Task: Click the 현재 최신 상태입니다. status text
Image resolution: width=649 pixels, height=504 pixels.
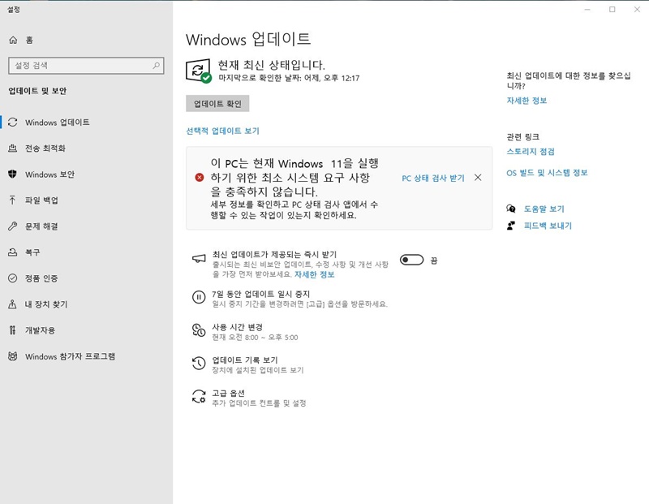Action: 272,65
